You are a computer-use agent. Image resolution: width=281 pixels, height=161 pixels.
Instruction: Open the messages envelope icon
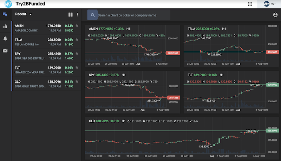[x=5, y=51]
